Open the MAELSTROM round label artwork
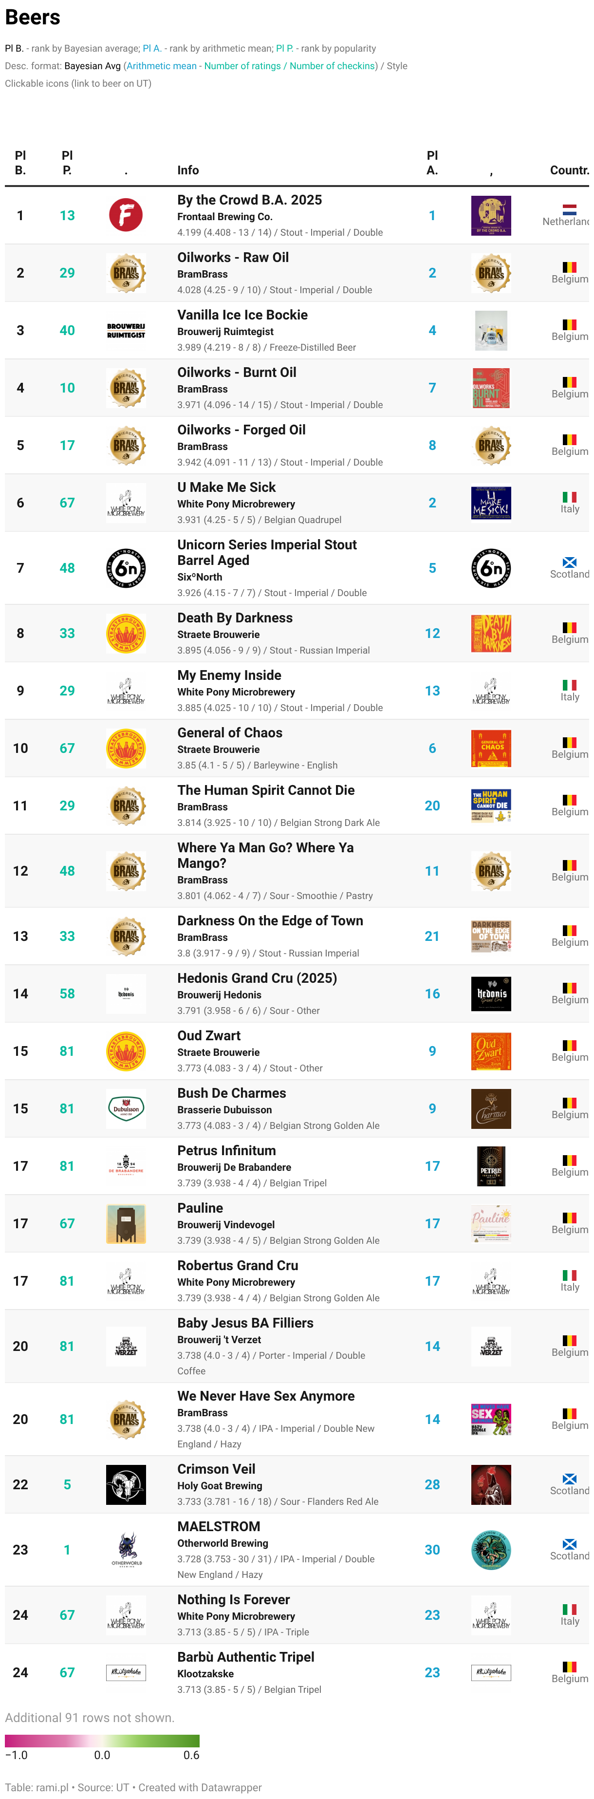The width and height of the screenshot is (594, 1799). tap(491, 1549)
